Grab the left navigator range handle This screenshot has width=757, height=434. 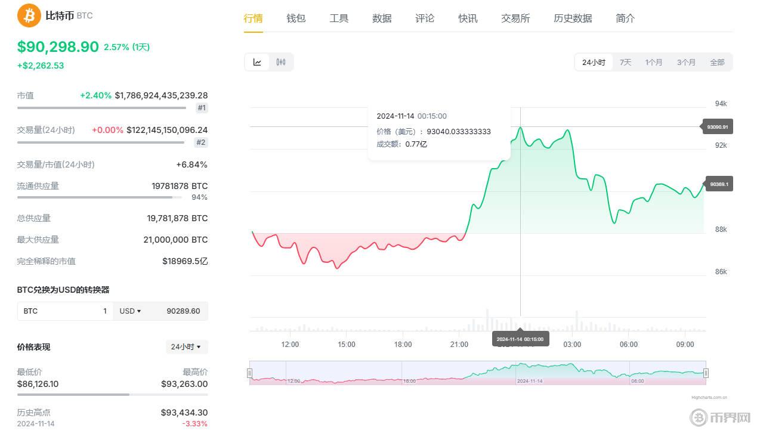pyautogui.click(x=249, y=373)
